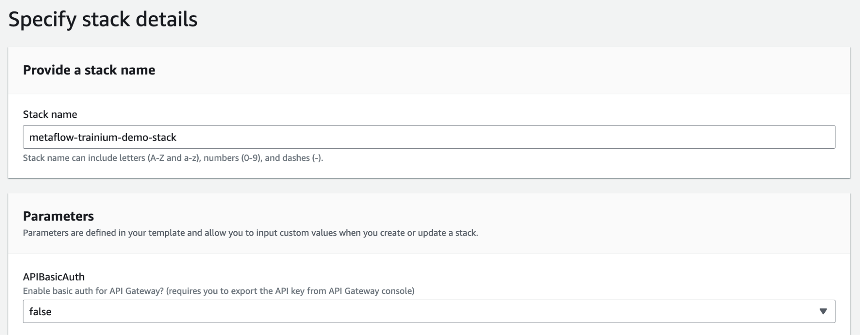Click the 'Stack name' field label

[x=50, y=114]
